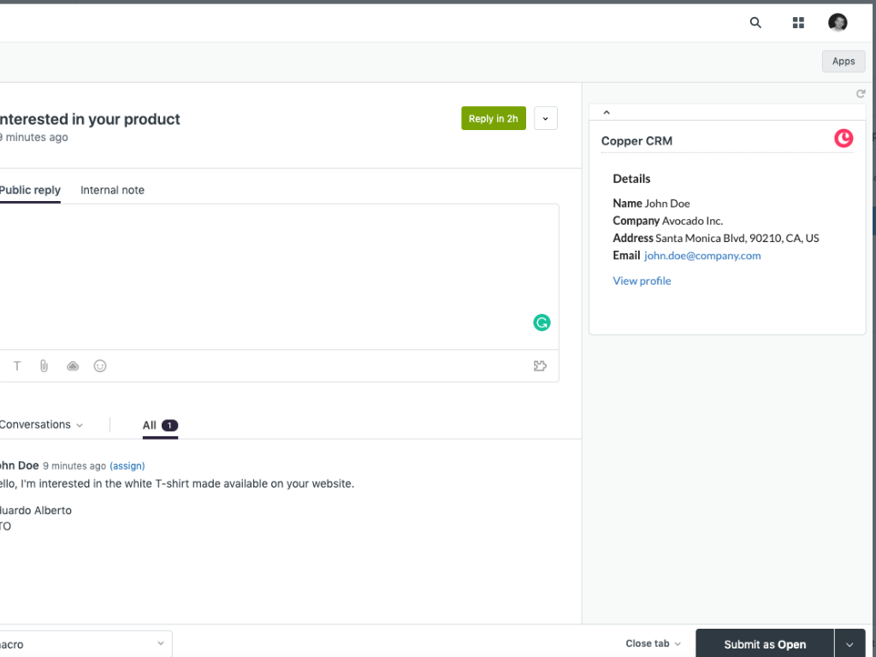Screen dimensions: 876x657
Task: Expand the dropdown next to Reply in 2h
Action: coord(546,119)
